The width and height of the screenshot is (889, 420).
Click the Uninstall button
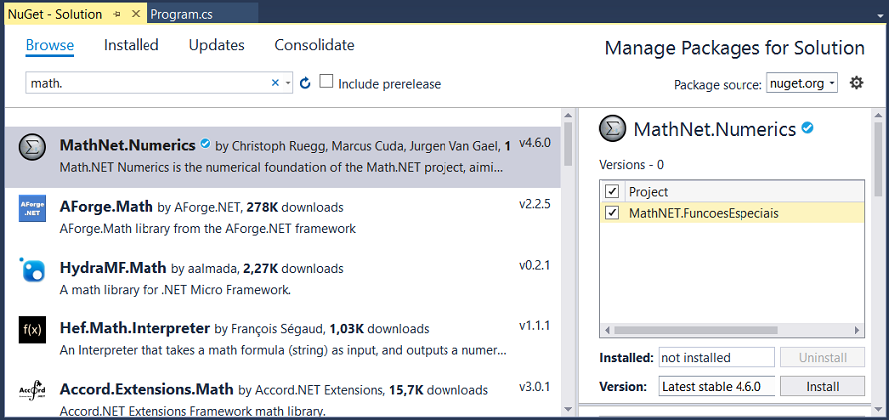pyautogui.click(x=822, y=357)
